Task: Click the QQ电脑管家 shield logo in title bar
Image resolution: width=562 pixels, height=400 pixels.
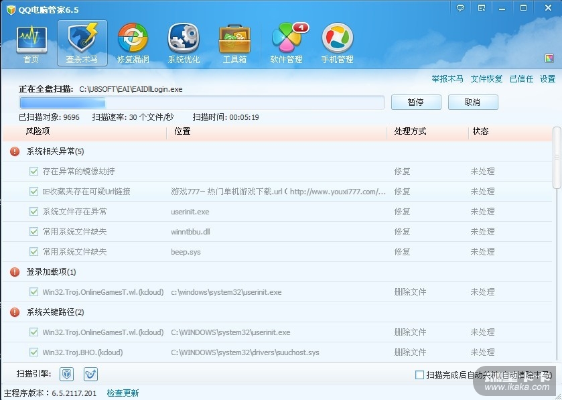Action: [11, 9]
